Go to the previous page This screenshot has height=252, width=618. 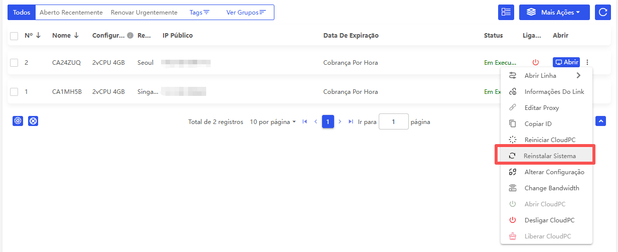click(316, 122)
